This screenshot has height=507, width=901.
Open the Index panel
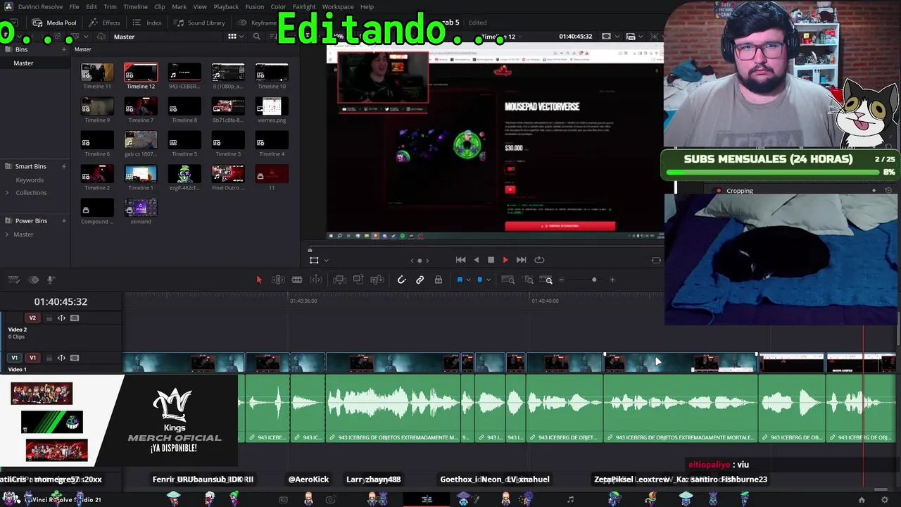pos(147,23)
